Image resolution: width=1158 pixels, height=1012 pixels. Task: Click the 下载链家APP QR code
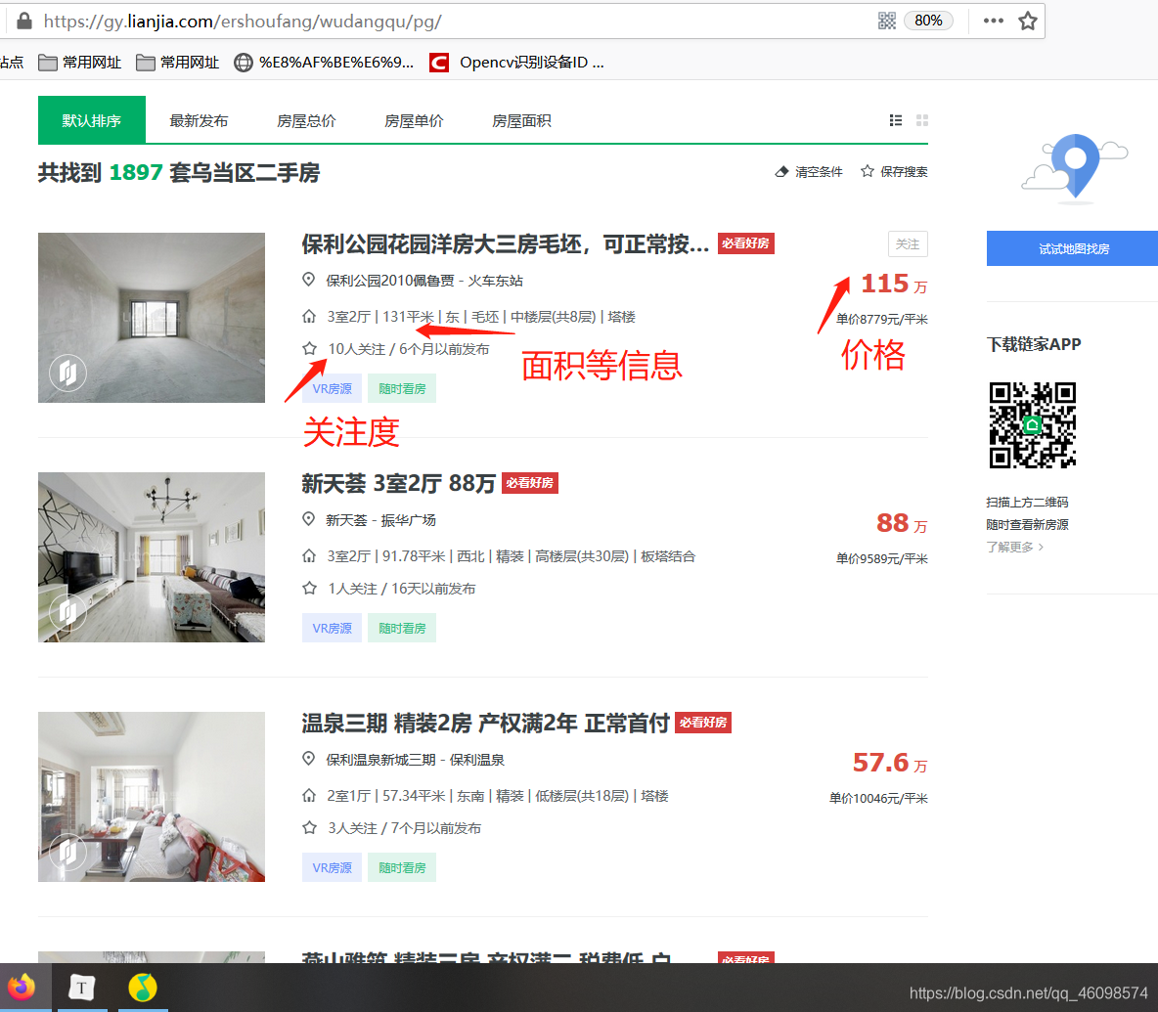(1033, 425)
